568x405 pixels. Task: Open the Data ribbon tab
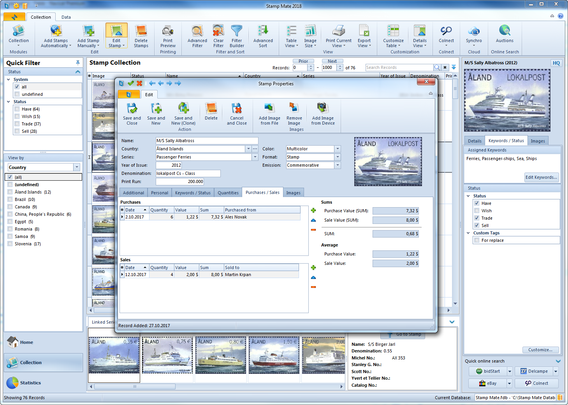point(66,17)
